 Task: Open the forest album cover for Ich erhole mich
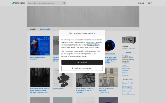tap(40, 77)
